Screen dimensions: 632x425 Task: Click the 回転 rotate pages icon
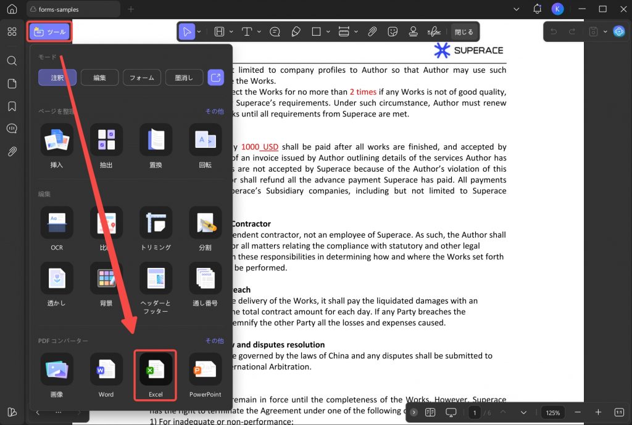[x=205, y=140]
